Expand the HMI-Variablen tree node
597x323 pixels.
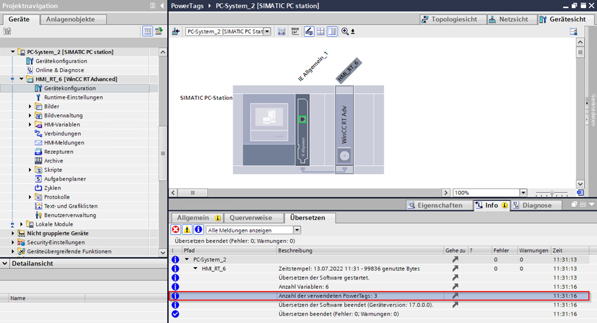31,124
